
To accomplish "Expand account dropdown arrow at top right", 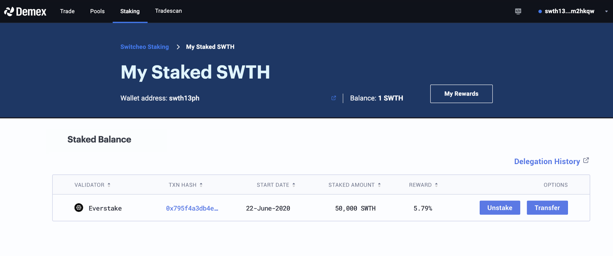I will point(606,12).
